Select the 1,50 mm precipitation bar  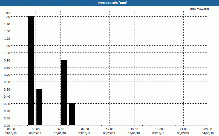click(x=31, y=71)
